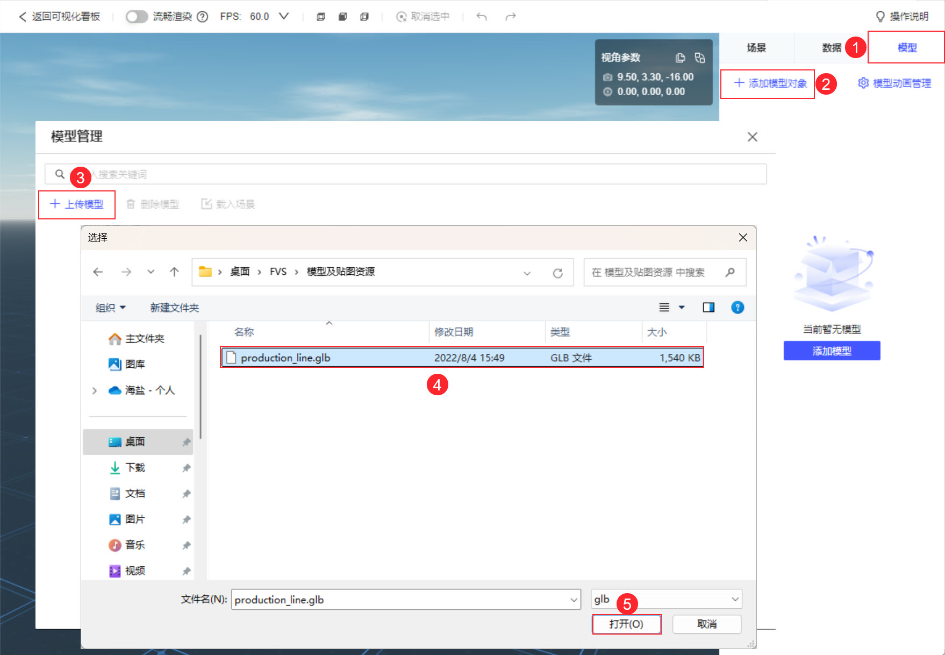This screenshot has width=945, height=655.
Task: Click the blue 添加模型 button
Action: [x=832, y=351]
